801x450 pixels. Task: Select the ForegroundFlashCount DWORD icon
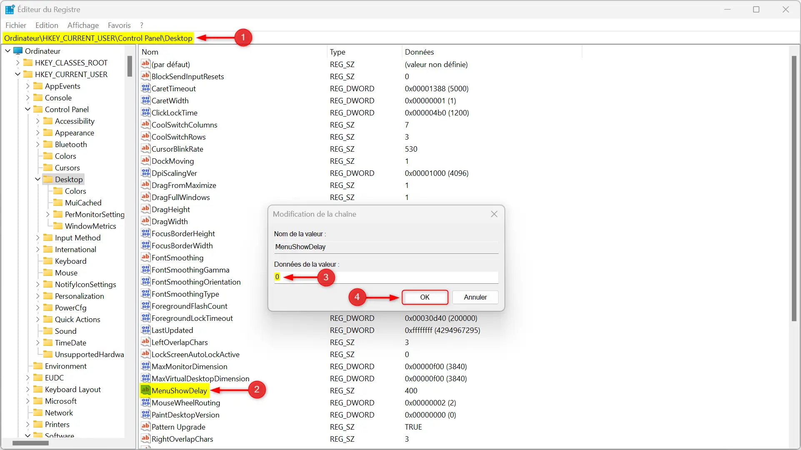coord(145,306)
